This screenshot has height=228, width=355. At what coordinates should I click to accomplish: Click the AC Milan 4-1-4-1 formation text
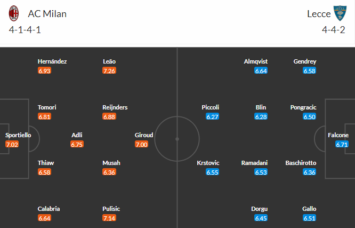[25, 30]
